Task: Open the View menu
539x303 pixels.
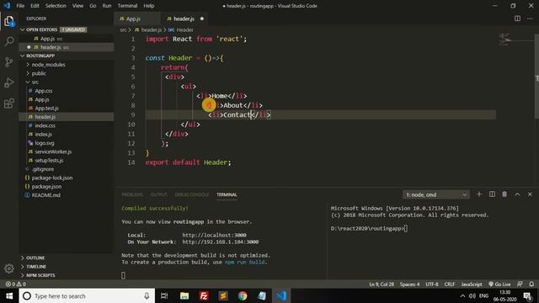Action: point(77,6)
